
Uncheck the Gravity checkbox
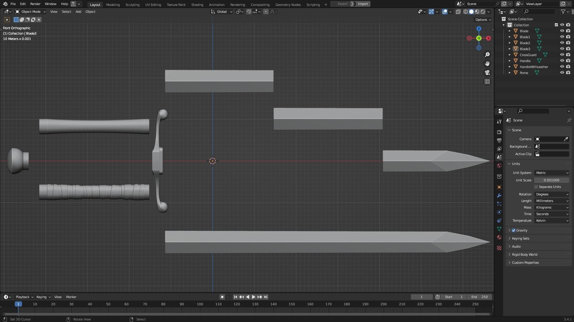click(x=514, y=230)
